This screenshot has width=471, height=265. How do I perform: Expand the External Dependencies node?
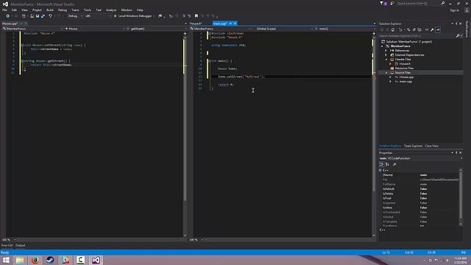click(x=386, y=55)
